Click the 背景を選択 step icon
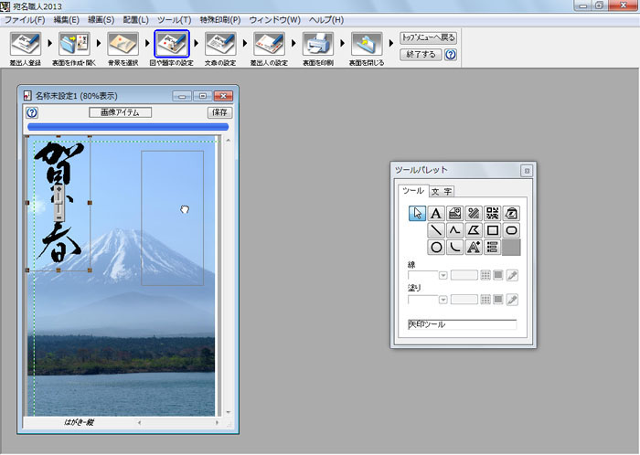640x455 pixels. 122,43
